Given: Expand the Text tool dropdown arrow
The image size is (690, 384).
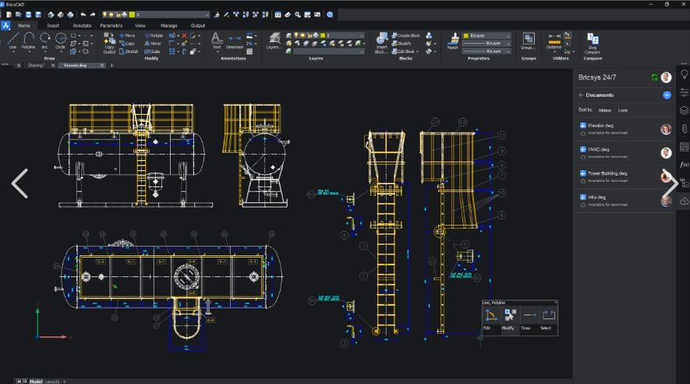Looking at the screenshot, I should tap(216, 52).
